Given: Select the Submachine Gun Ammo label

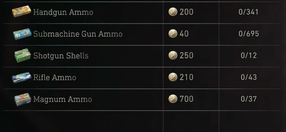Looking at the screenshot, I should click(78, 34).
